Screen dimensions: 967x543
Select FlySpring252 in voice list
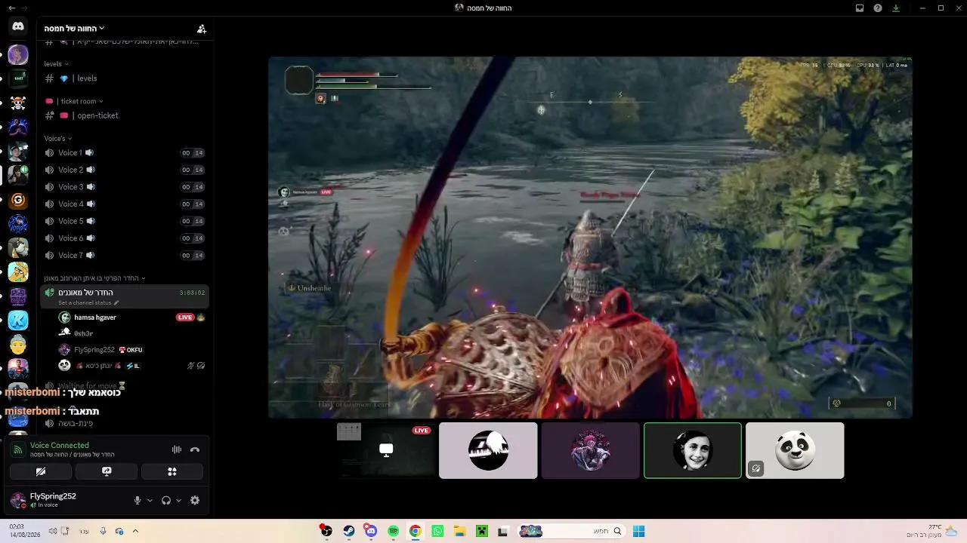pos(131,350)
